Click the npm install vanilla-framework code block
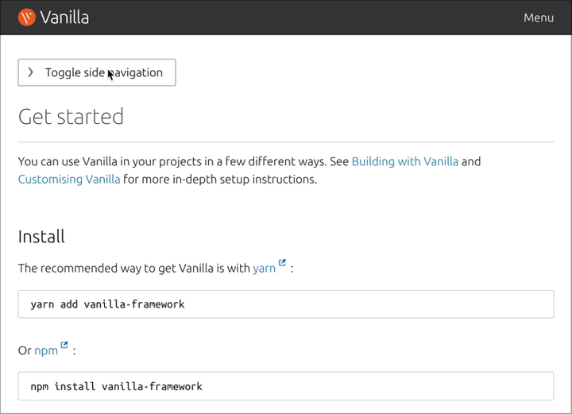Viewport: 572px width, 414px height. pos(285,386)
